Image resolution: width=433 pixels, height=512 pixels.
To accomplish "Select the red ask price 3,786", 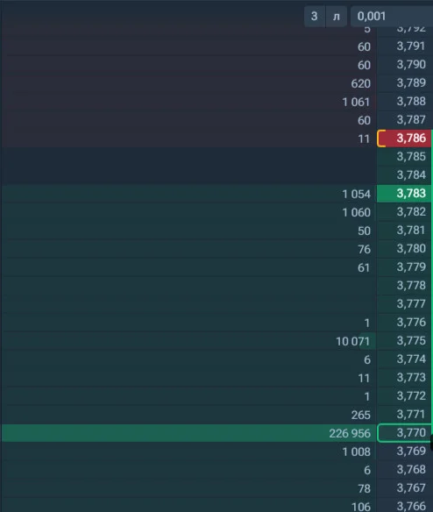I will (x=404, y=139).
